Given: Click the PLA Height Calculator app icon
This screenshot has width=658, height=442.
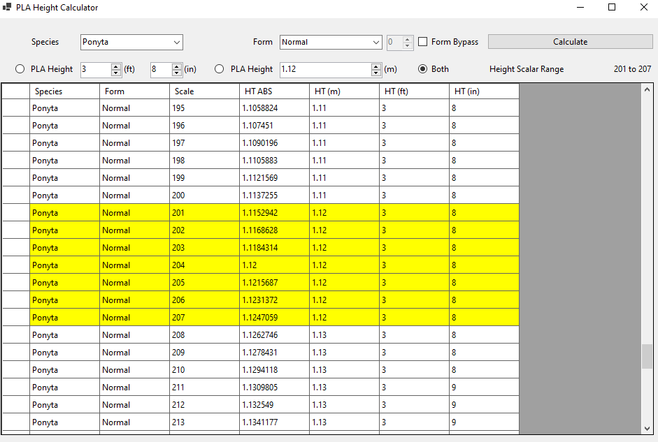Looking at the screenshot, I should coord(7,8).
